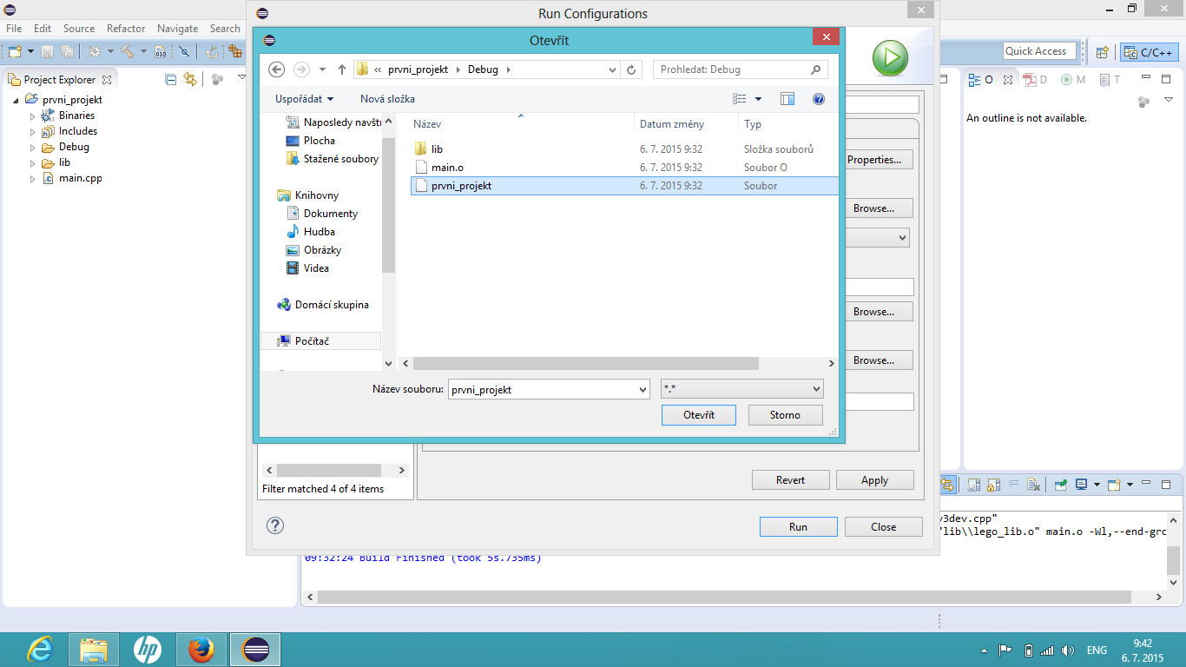The width and height of the screenshot is (1186, 667).
Task: Click the Open Perspective icon
Action: [x=1102, y=52]
